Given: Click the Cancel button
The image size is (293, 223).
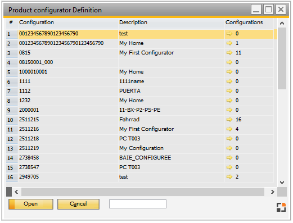Looking at the screenshot, I should (x=78, y=204).
